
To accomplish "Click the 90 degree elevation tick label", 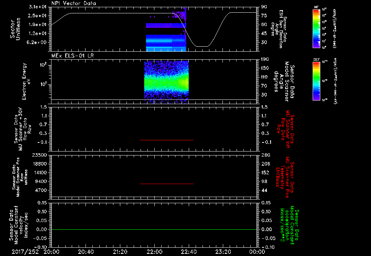I will tap(264, 7).
